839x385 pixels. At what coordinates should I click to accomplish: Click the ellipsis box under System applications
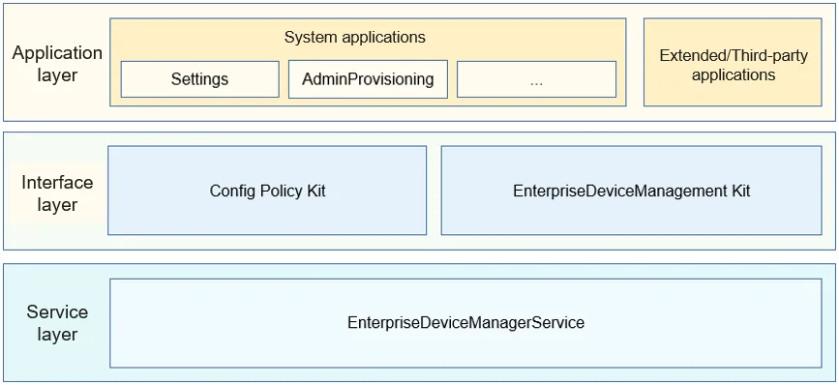click(536, 79)
